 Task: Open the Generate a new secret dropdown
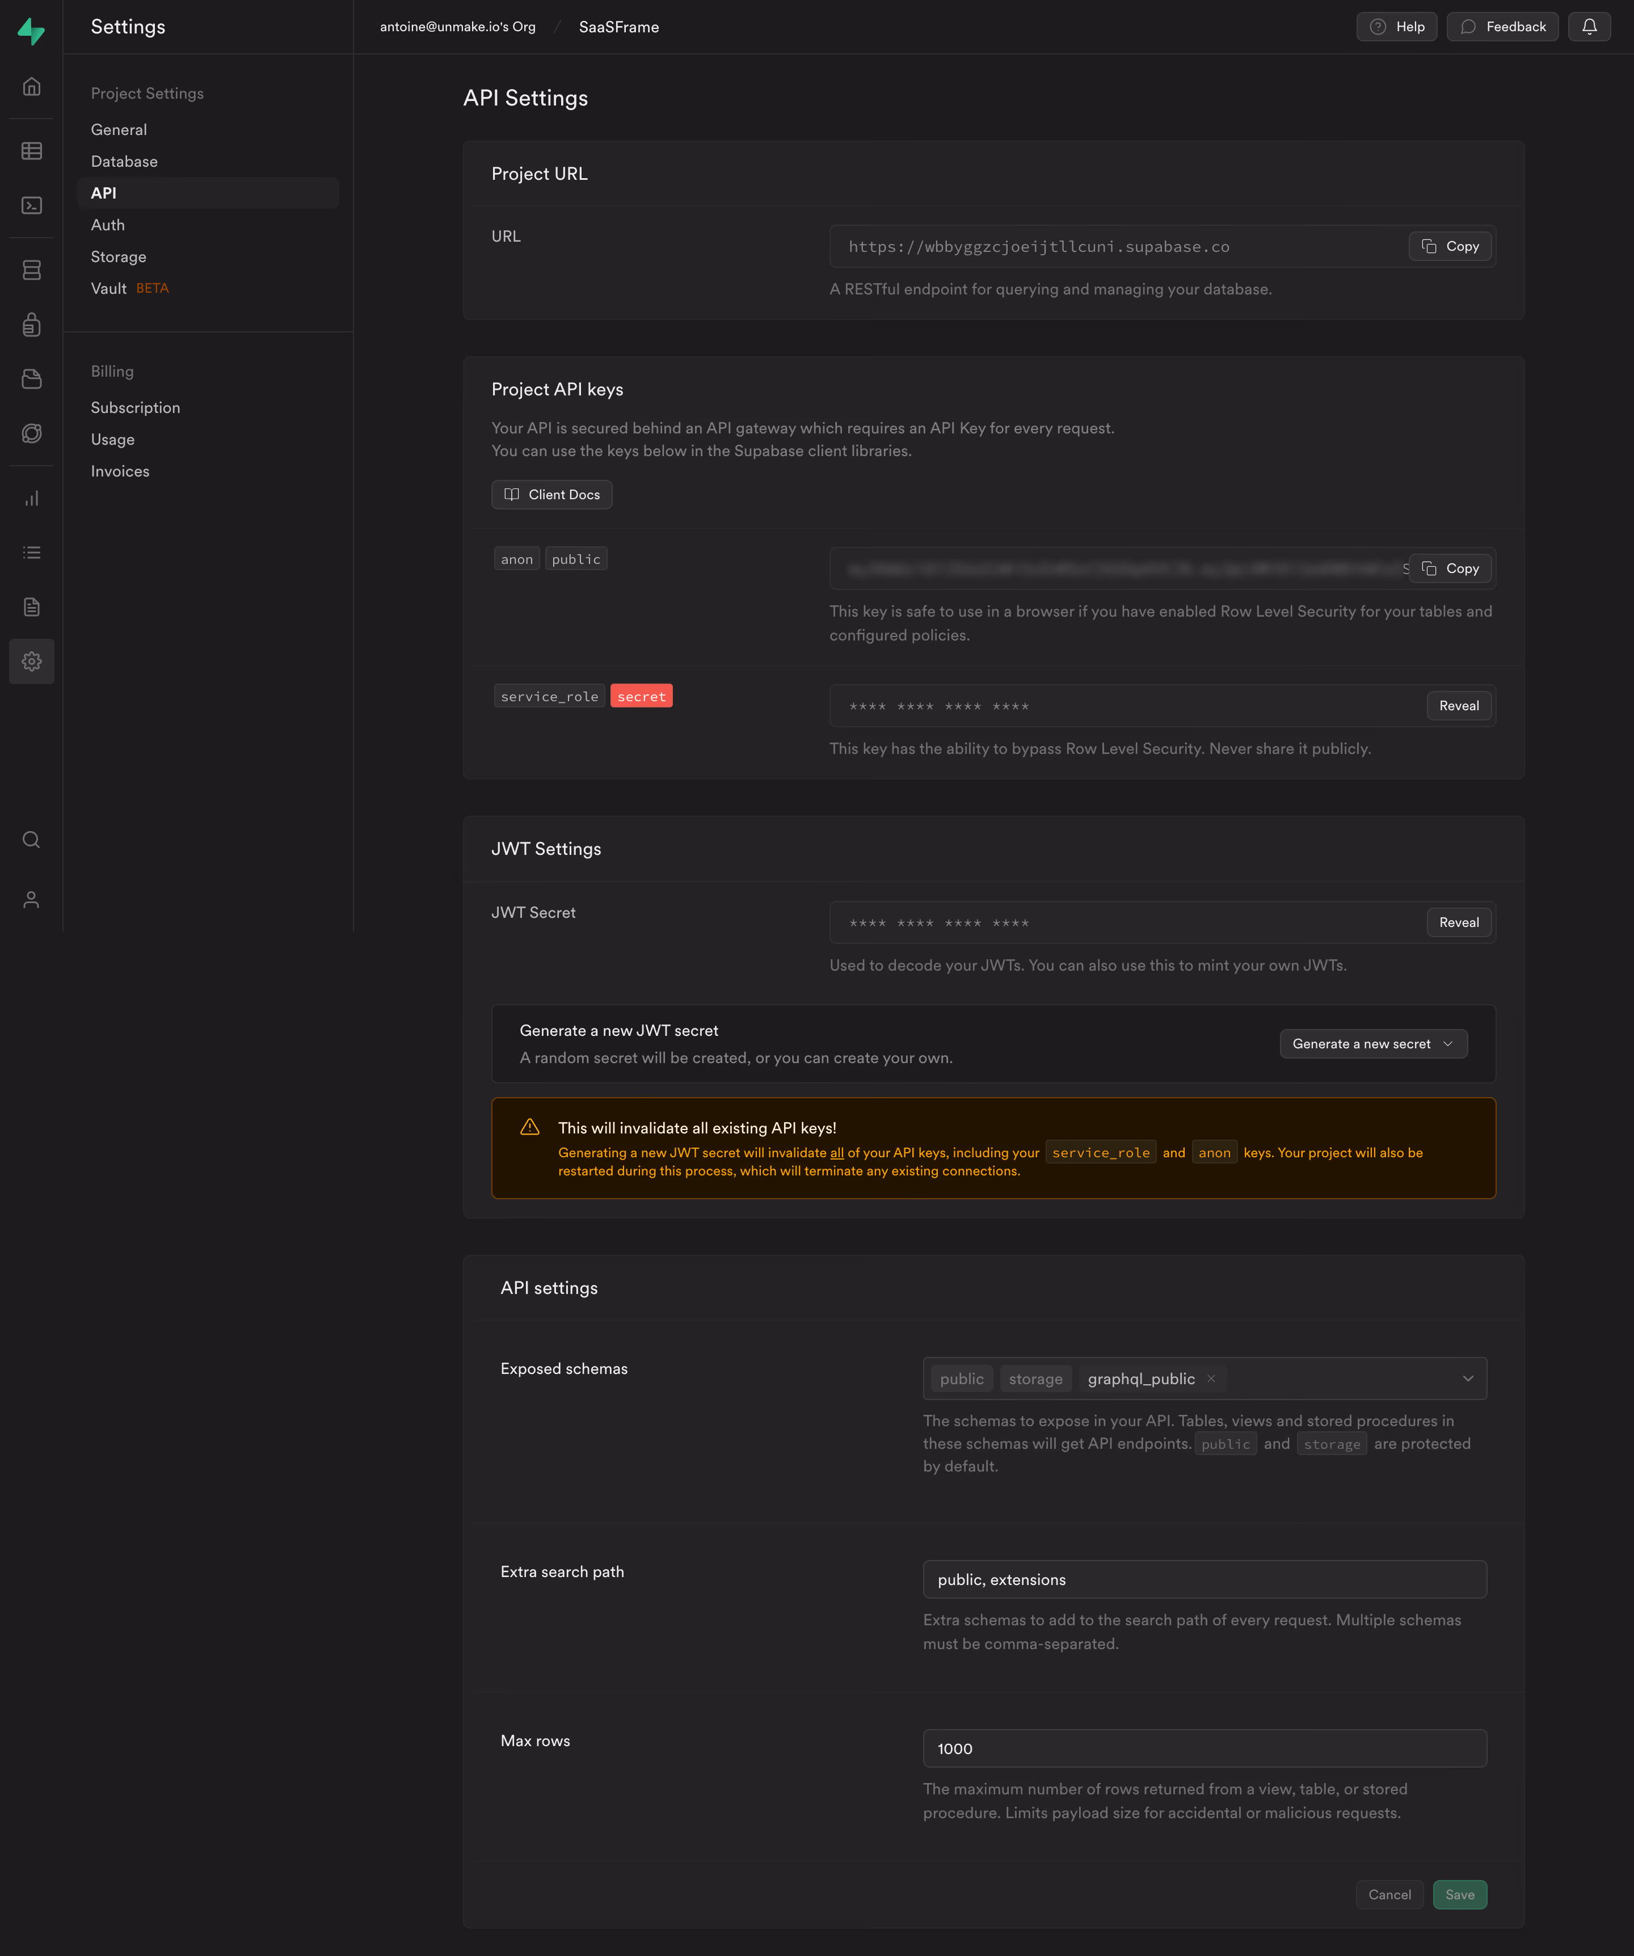coord(1373,1044)
